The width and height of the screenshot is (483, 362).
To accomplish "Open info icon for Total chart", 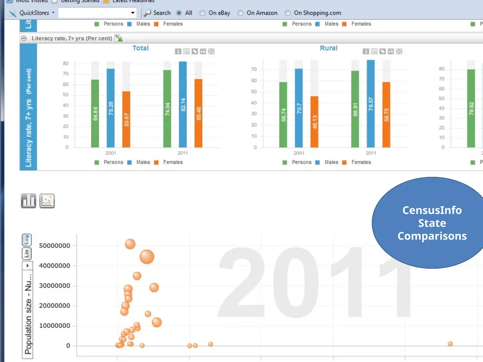I will 178,51.
